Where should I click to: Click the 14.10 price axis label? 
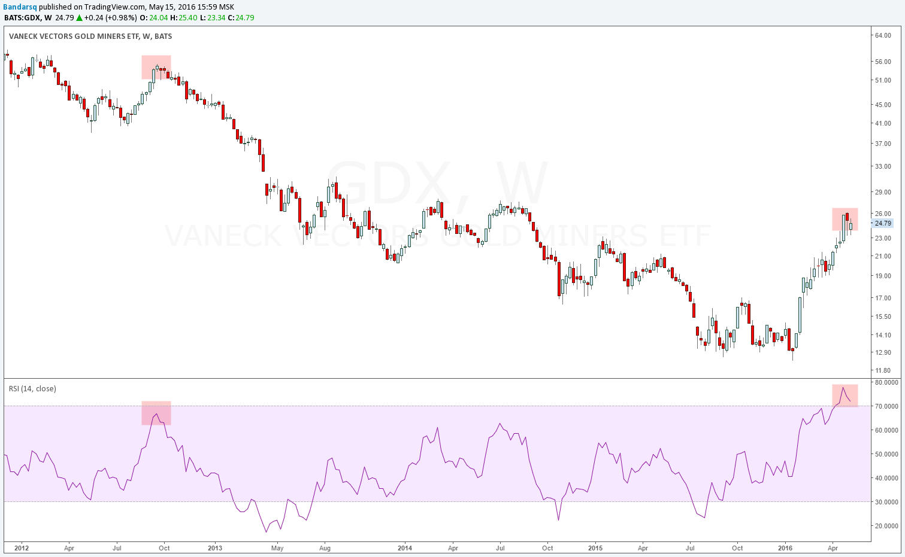coord(883,335)
